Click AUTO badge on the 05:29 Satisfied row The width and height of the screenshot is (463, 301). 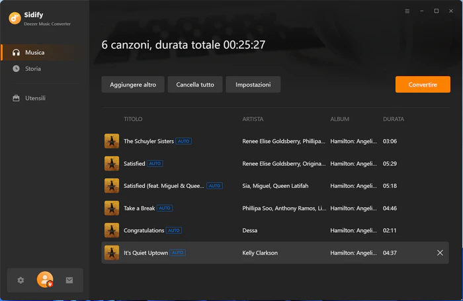(x=155, y=163)
